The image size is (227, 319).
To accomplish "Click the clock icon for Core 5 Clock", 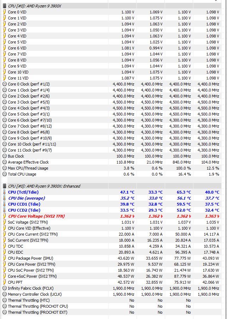I will tap(5, 114).
